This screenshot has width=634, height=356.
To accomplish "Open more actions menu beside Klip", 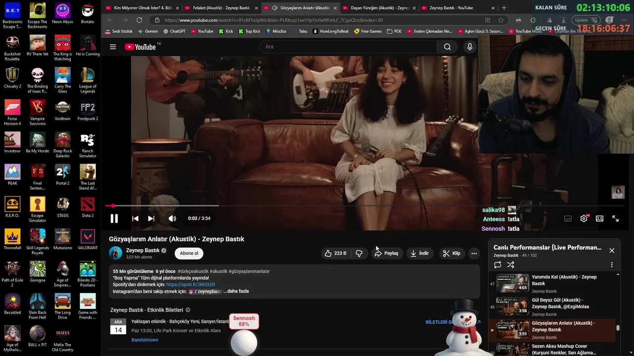I will 474,253.
